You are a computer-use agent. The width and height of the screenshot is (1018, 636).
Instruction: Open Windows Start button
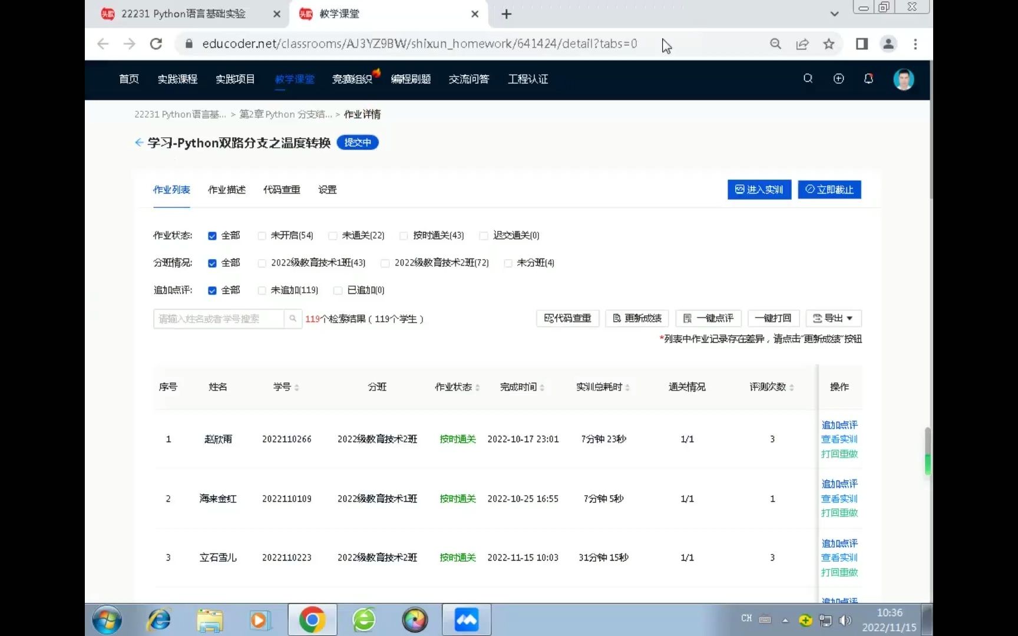point(107,620)
